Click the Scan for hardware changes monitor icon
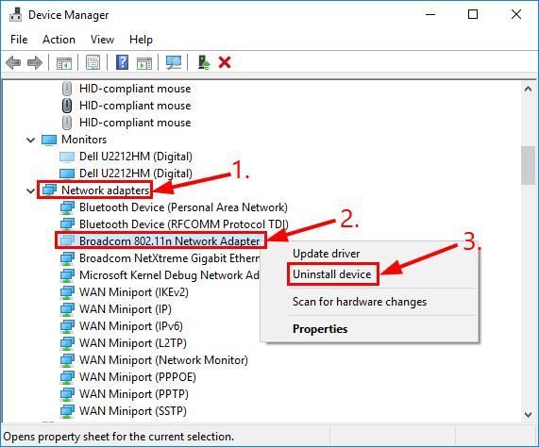This screenshot has height=447, width=539. pos(174,62)
